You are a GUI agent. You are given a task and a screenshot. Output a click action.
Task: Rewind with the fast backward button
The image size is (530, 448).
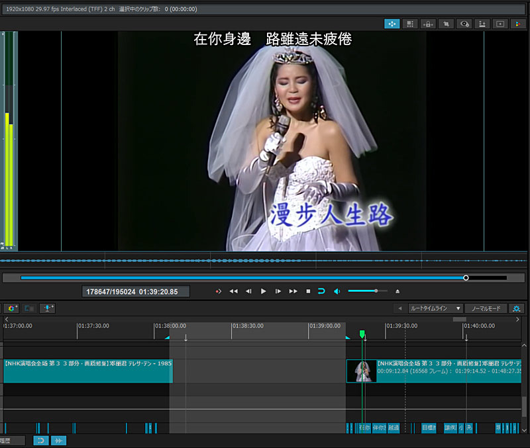234,291
